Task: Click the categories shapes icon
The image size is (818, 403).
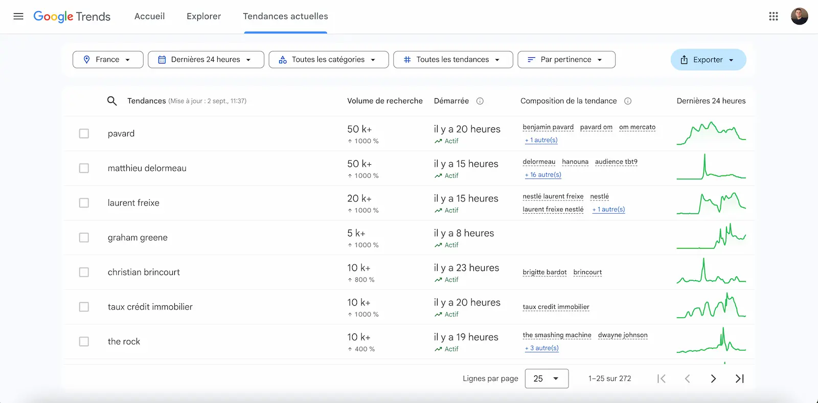Action: click(x=283, y=60)
